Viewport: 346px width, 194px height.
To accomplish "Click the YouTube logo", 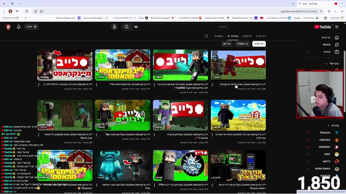I will 323,27.
